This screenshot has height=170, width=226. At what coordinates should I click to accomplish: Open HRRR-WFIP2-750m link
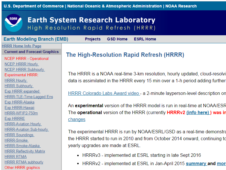coord(21,113)
